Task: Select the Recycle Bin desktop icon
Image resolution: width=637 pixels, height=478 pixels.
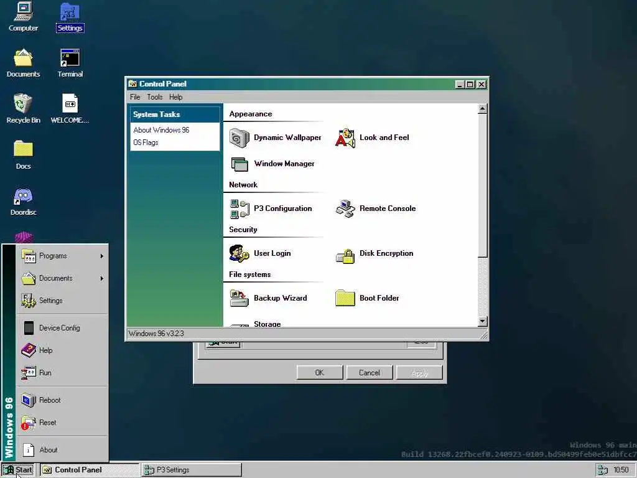Action: click(x=23, y=109)
